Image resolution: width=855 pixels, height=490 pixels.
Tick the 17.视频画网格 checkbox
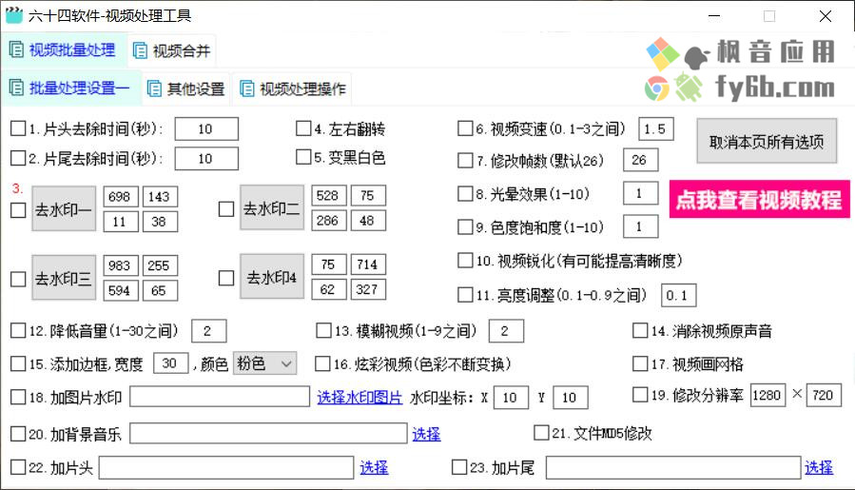(x=640, y=364)
